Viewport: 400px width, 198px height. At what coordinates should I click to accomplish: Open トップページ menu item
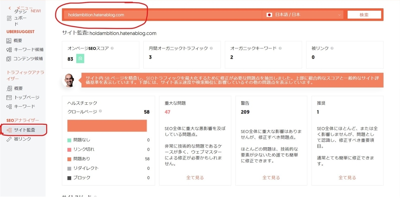coord(27,97)
